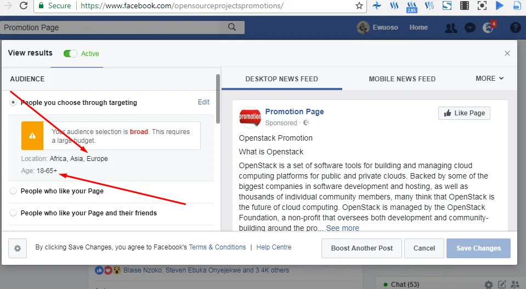Click the like reaction icon under the post
The image size is (526, 289).
99,270
